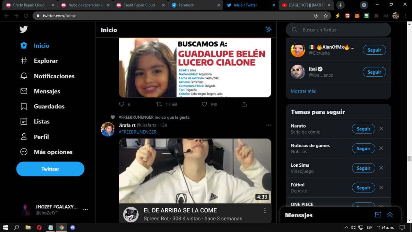
Task: Like the tweet with 940 likes
Action: pos(204,104)
